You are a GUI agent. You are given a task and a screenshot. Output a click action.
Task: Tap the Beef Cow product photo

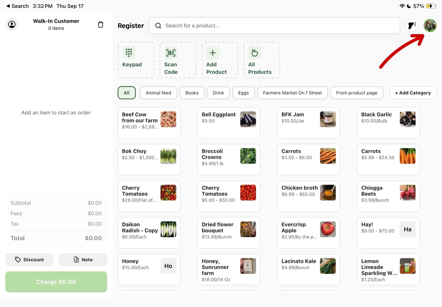point(168,119)
